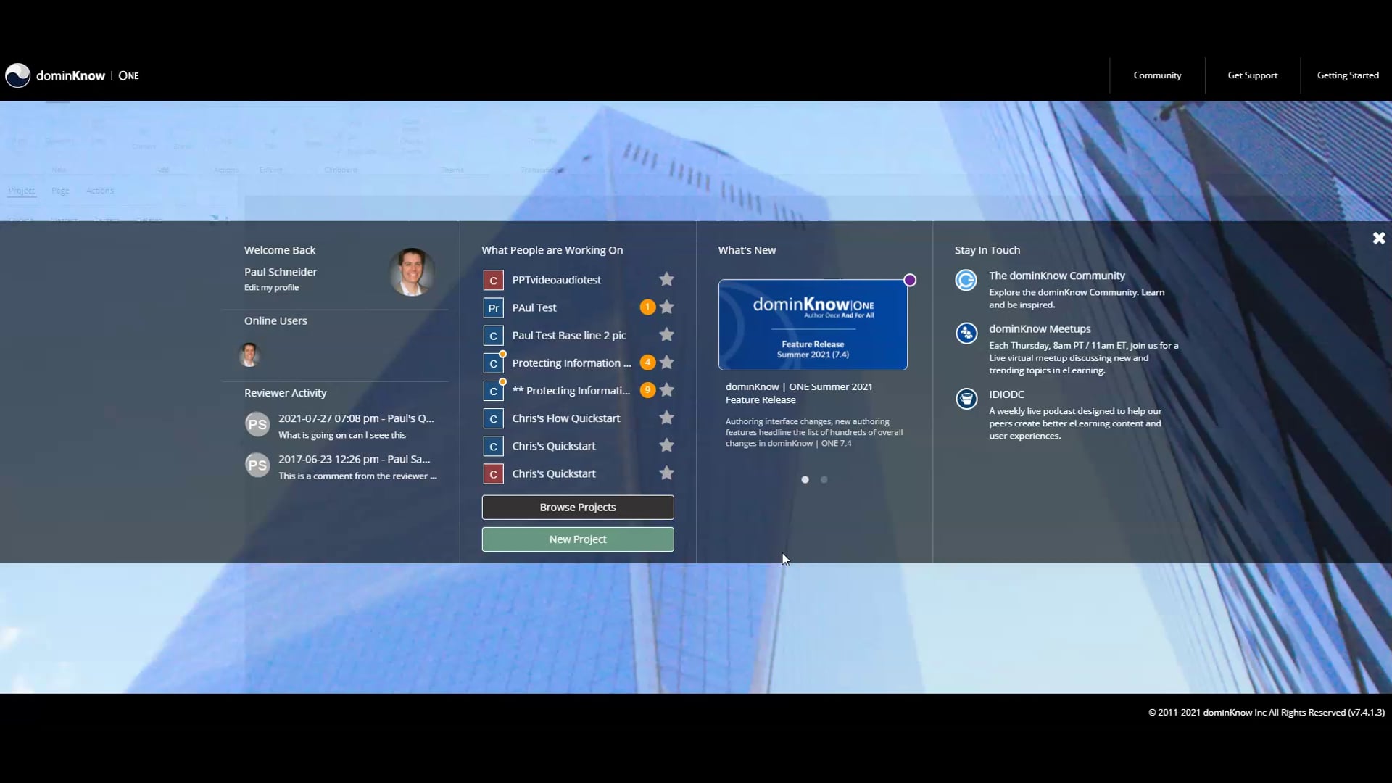Toggle star on red-icon Chris's Quickstart
This screenshot has width=1392, height=783.
pos(666,473)
